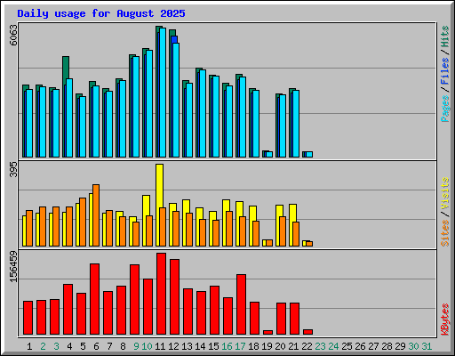455x356 pixels.
Task: Click day 12 on the x-axis
Action: click(173, 346)
